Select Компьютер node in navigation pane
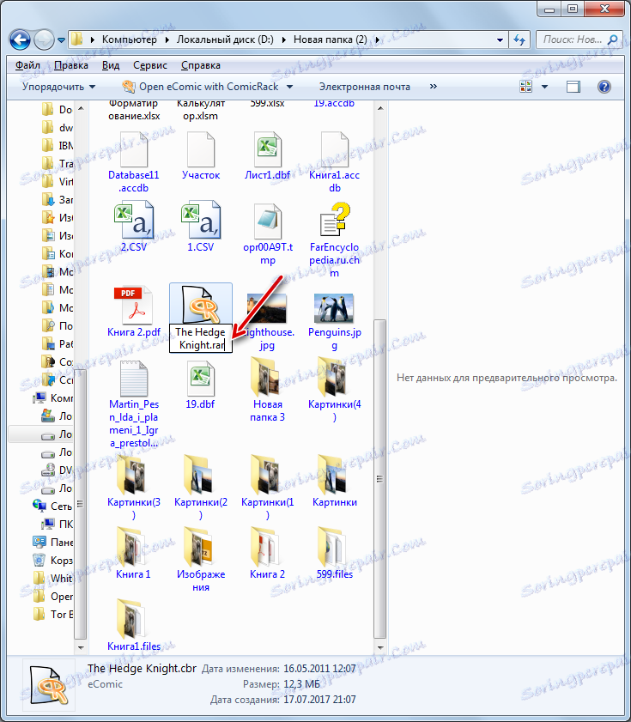 click(x=52, y=397)
